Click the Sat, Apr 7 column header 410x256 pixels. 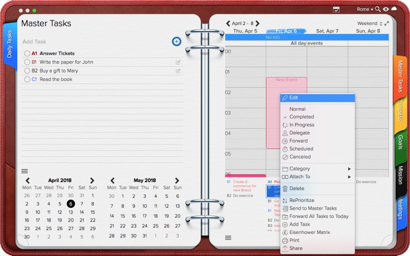[x=327, y=31]
